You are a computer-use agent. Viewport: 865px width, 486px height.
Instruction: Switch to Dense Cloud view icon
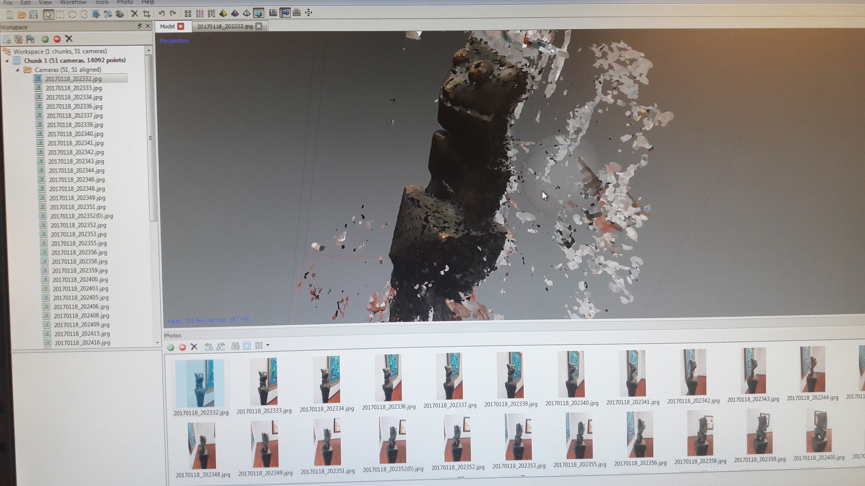199,13
